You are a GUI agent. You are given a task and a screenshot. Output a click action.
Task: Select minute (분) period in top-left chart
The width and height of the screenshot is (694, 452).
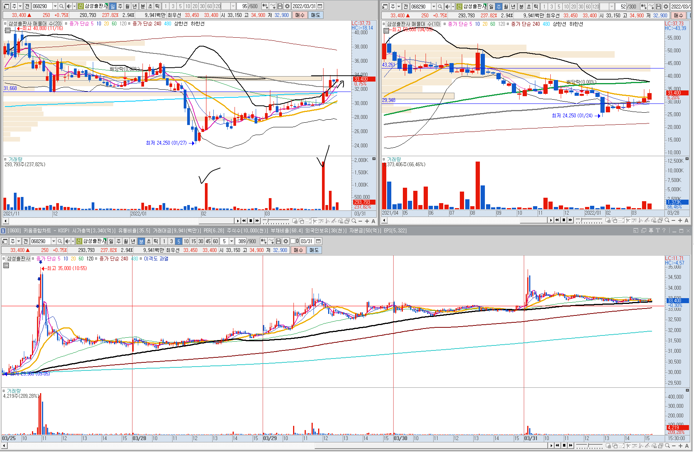[x=142, y=6]
